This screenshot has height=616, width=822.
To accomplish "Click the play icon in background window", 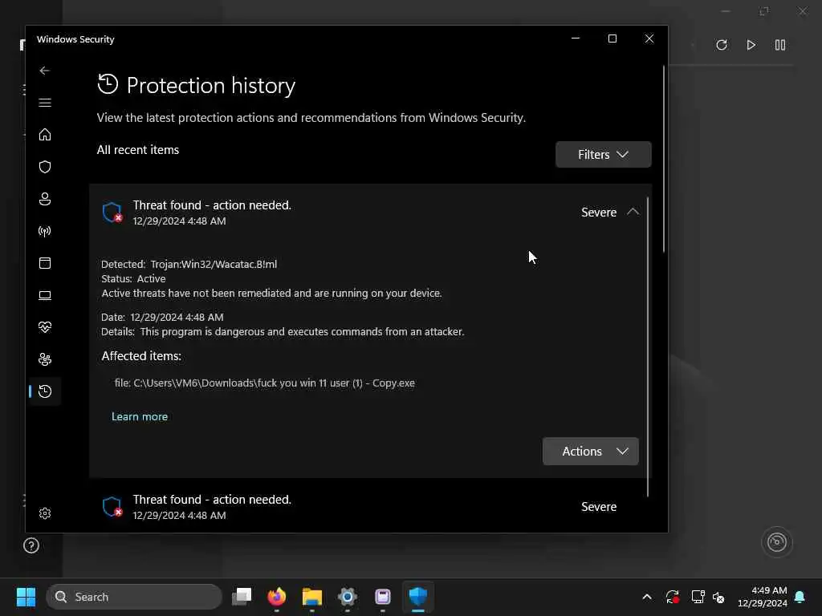I will tap(751, 45).
